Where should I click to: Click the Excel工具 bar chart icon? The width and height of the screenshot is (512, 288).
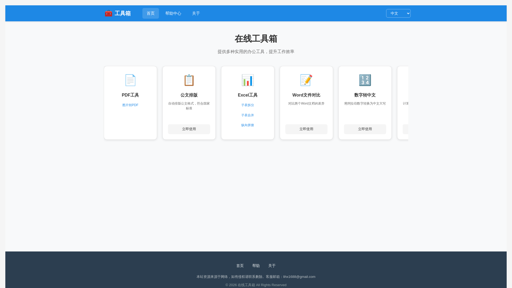pyautogui.click(x=248, y=80)
